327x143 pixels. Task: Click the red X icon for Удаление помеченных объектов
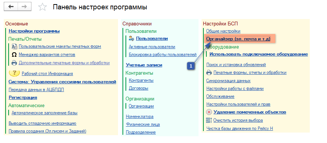[x=209, y=112]
